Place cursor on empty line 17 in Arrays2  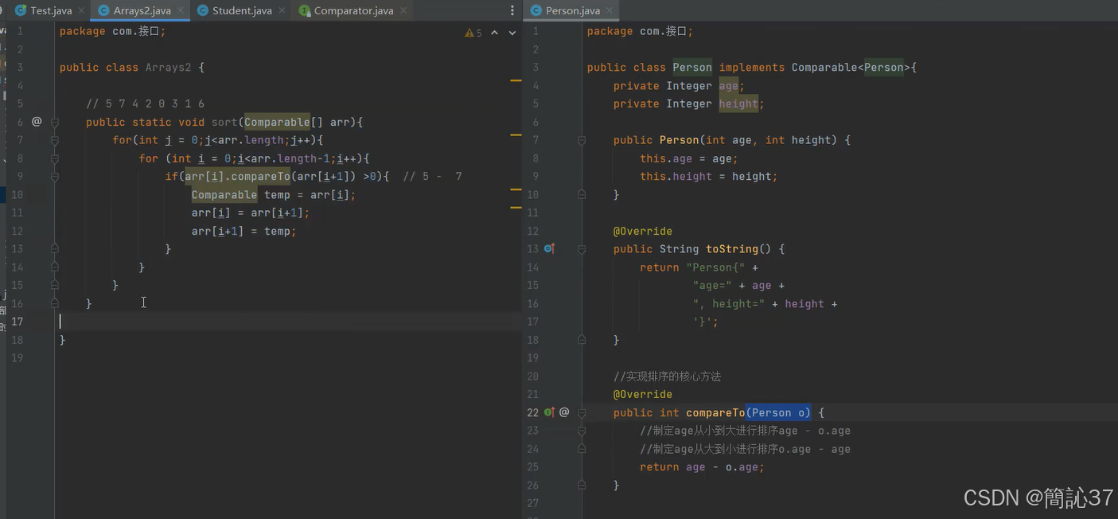click(x=286, y=322)
